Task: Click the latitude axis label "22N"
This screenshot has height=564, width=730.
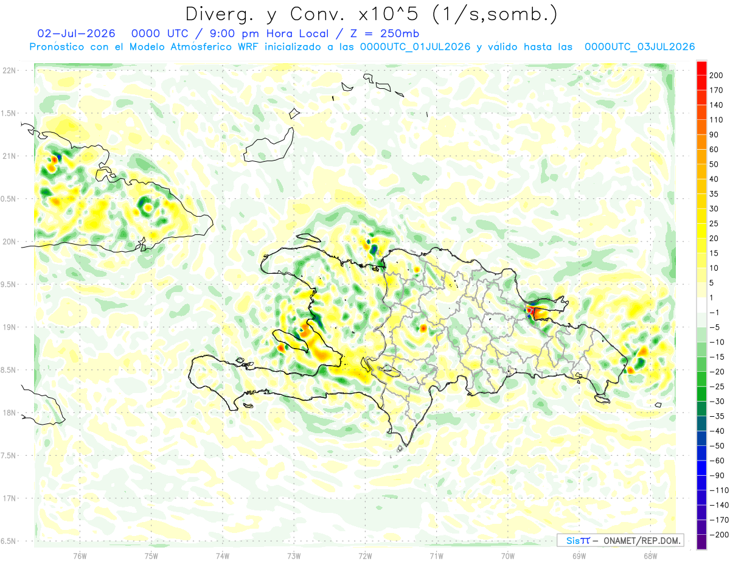Action: (10, 71)
